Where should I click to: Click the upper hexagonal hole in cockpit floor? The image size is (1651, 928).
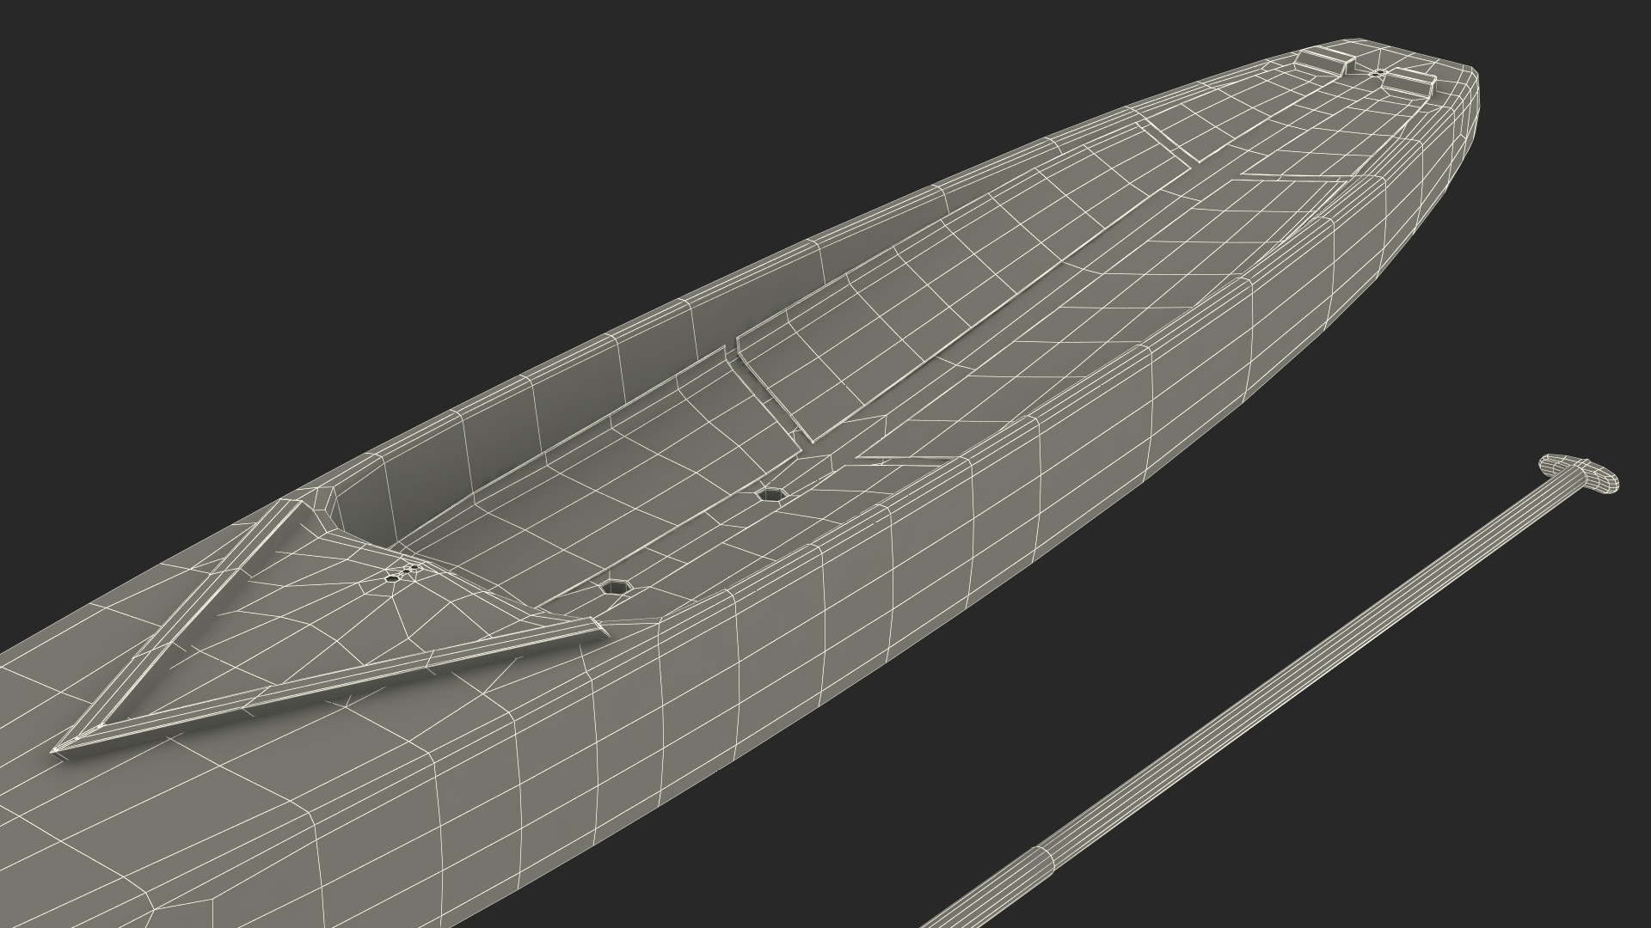(770, 495)
